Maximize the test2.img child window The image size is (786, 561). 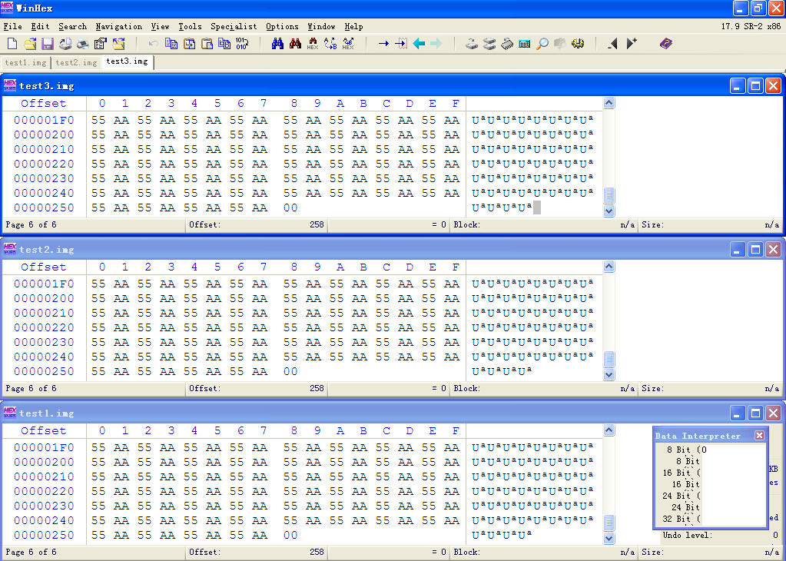(755, 249)
